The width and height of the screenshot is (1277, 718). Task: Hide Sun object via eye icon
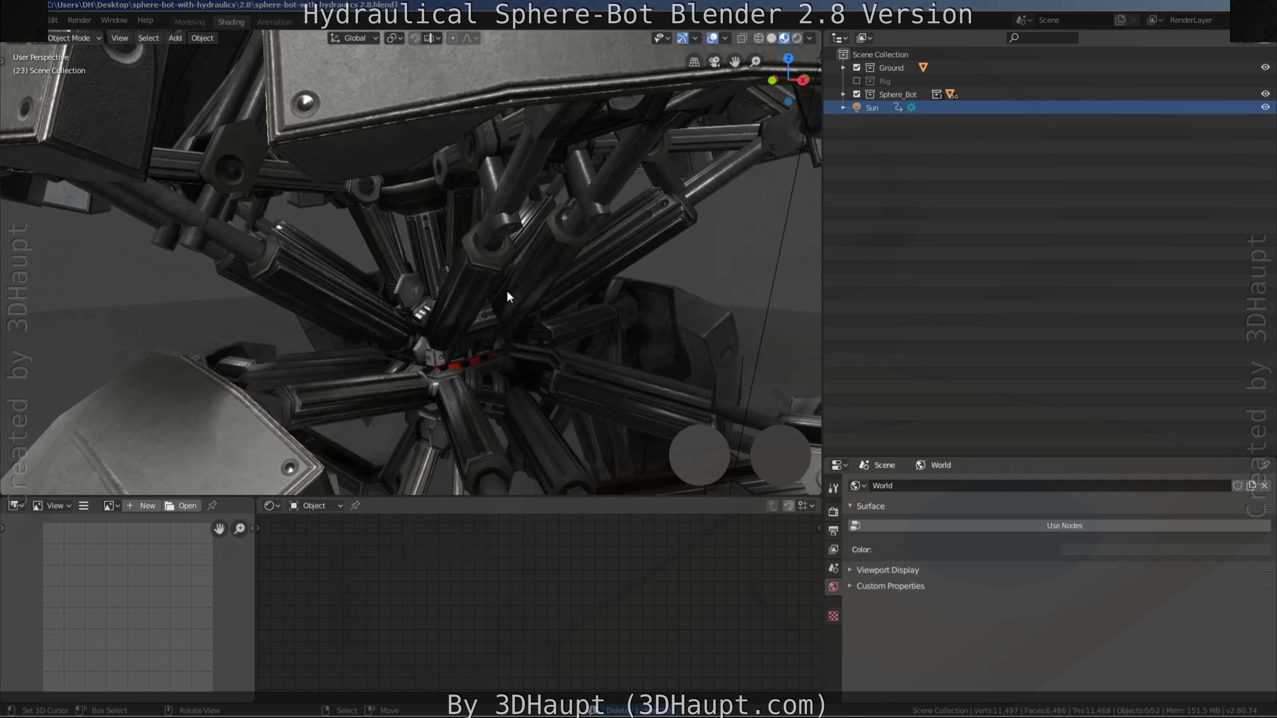pos(1265,107)
